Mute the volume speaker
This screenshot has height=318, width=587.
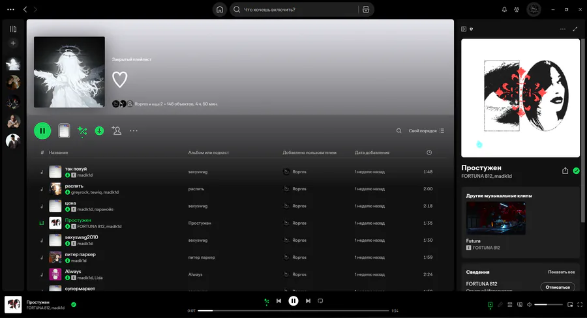point(529,304)
